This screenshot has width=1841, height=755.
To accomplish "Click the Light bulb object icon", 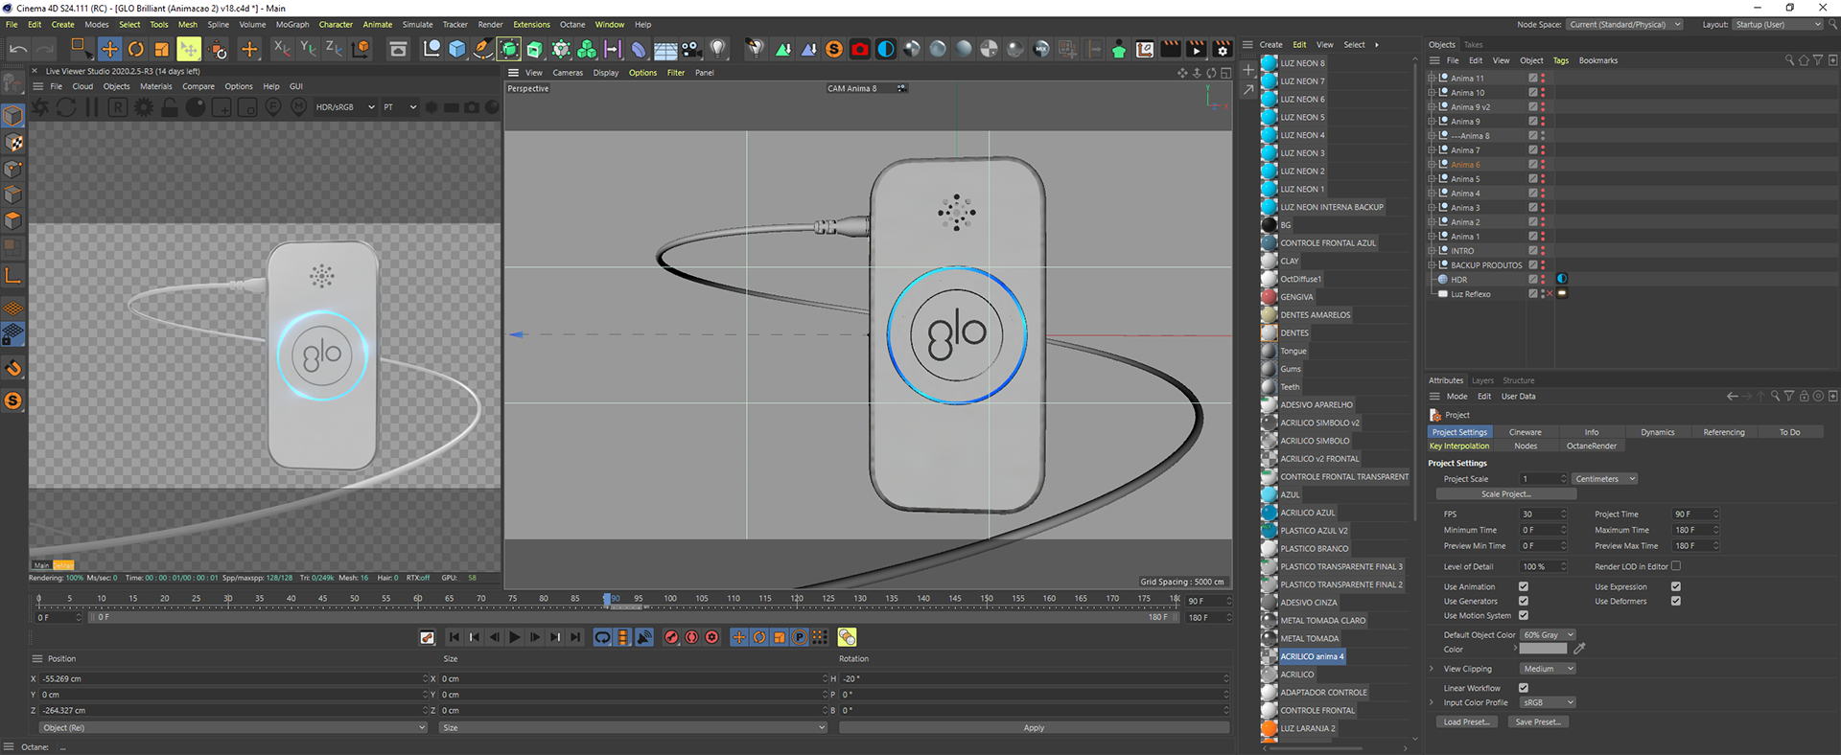I will point(718,49).
